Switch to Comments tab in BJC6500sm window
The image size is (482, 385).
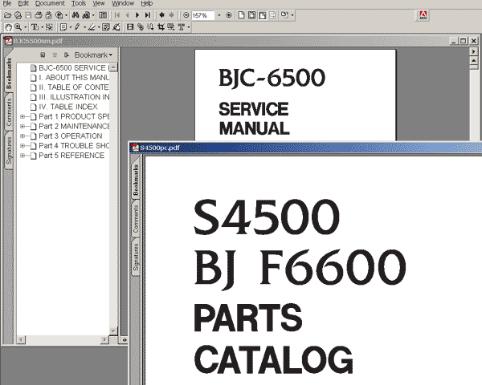click(9, 112)
